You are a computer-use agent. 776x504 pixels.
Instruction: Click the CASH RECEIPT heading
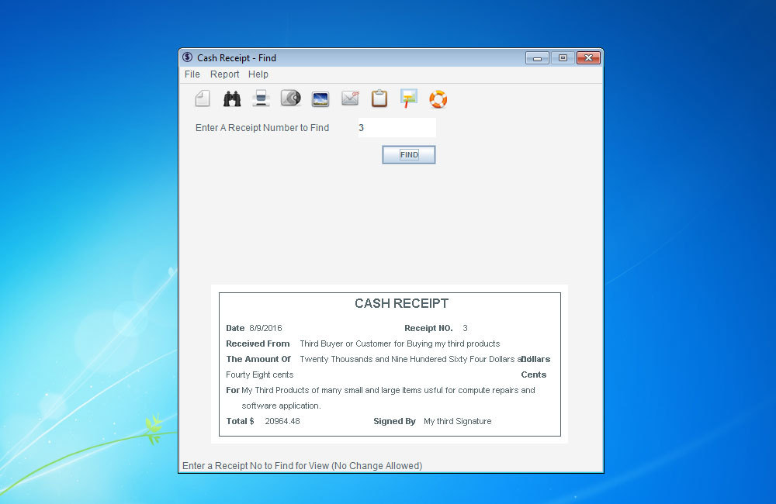(x=401, y=303)
